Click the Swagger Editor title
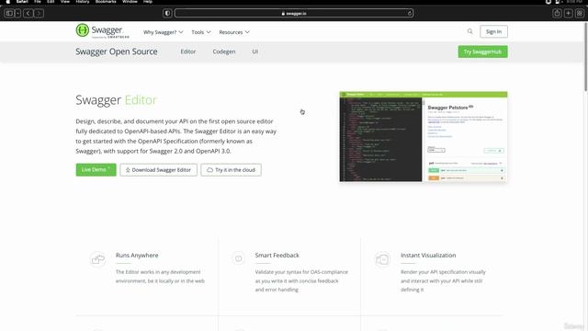This screenshot has width=588, height=331. (x=117, y=100)
